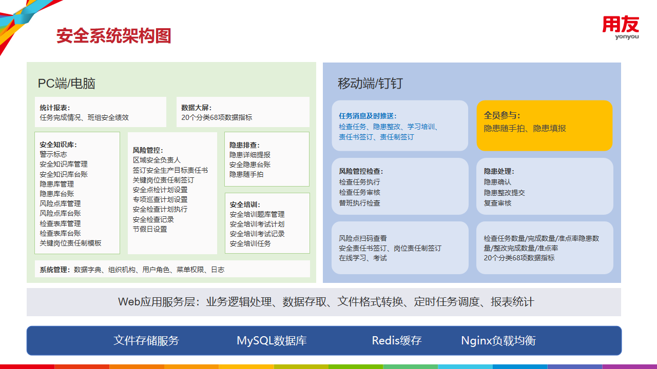
Task: Click the 安全知识库 heading
Action: coord(58,145)
